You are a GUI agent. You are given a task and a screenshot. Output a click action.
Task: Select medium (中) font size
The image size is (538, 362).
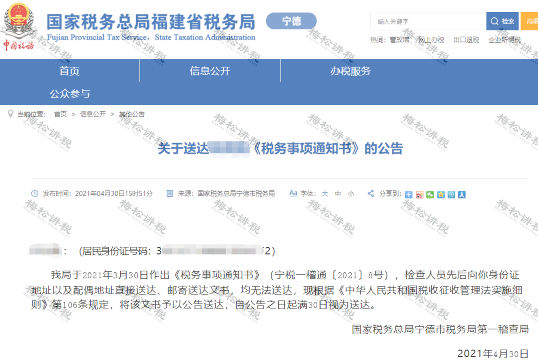[338, 194]
